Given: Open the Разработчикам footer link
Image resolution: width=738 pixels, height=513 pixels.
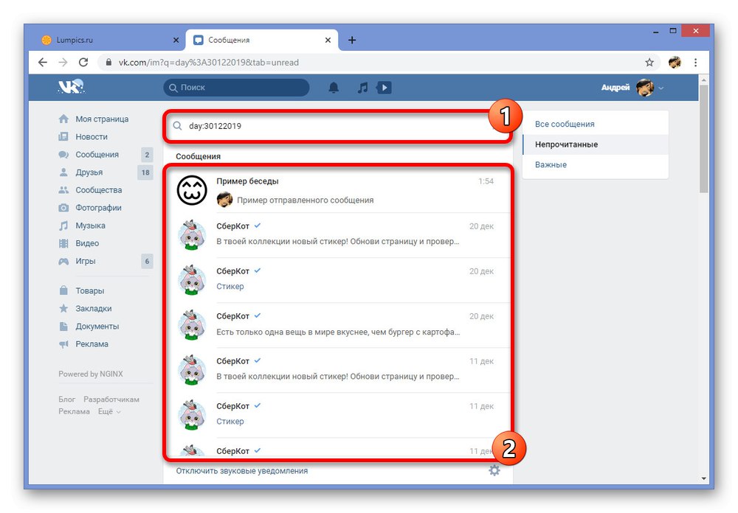Looking at the screenshot, I should point(111,399).
